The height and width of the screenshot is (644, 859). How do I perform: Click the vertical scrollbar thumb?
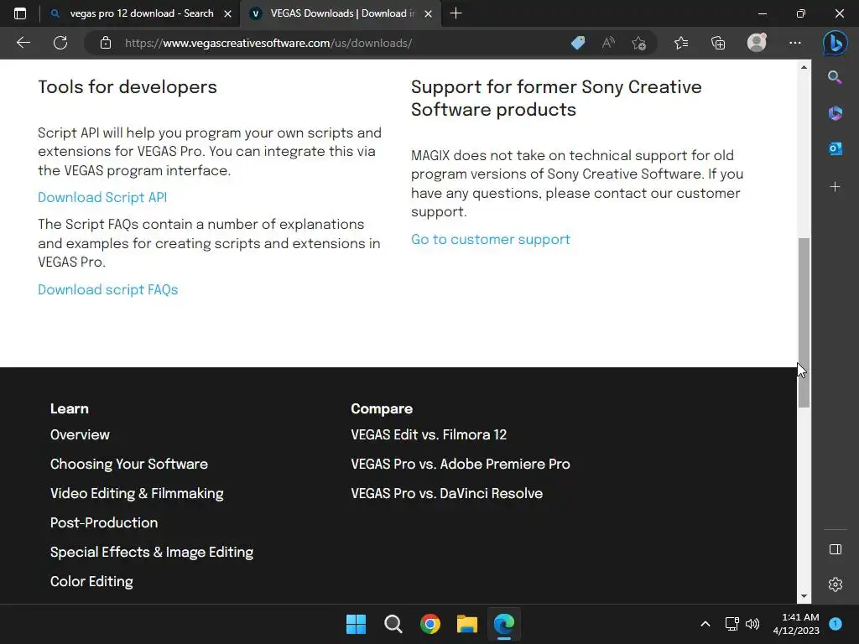pos(804,323)
